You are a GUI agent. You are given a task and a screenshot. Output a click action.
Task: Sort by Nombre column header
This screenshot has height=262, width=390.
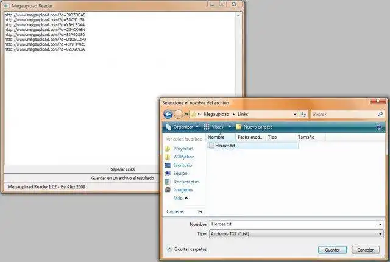point(221,137)
